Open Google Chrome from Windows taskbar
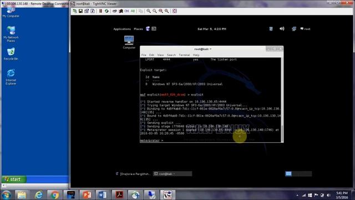The image size is (355, 200). 54,195
